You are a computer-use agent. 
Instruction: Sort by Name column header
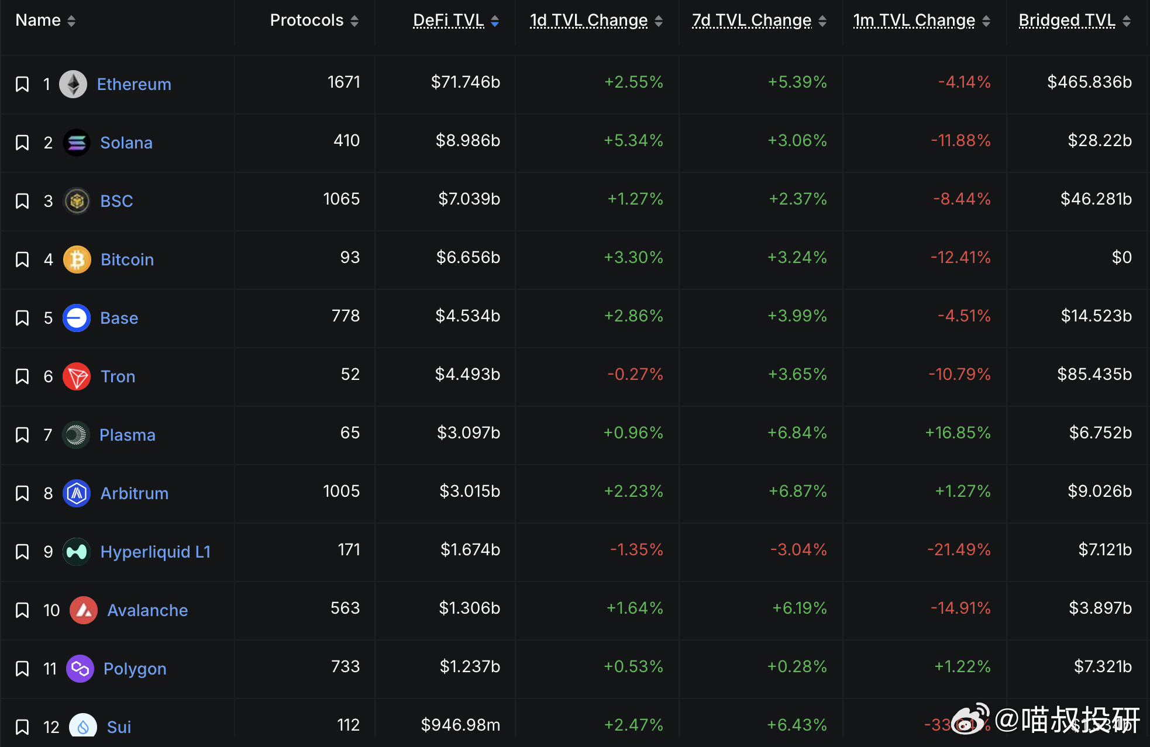(38, 20)
